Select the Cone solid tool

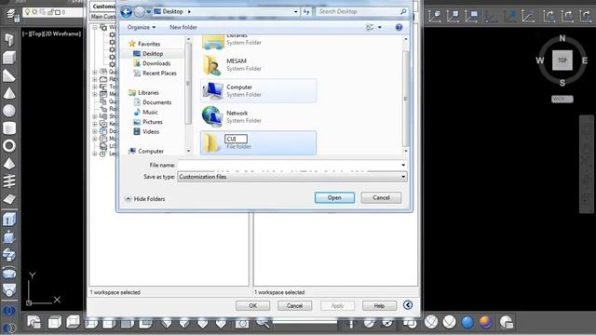[x=9, y=93]
